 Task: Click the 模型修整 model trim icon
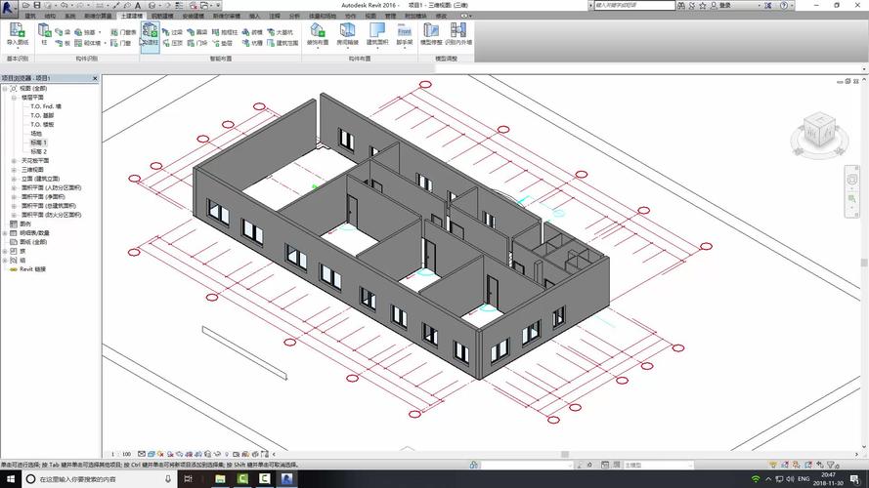point(431,35)
